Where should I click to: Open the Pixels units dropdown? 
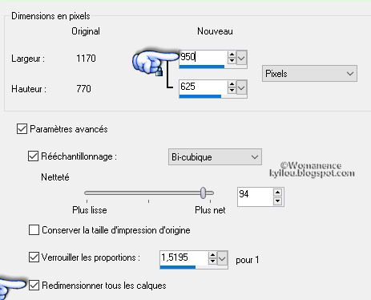(309, 74)
